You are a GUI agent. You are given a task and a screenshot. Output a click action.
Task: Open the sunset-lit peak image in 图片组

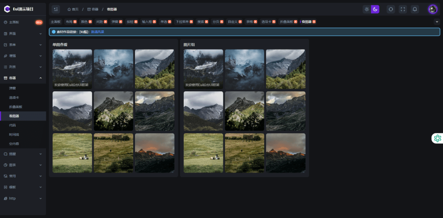285,153
